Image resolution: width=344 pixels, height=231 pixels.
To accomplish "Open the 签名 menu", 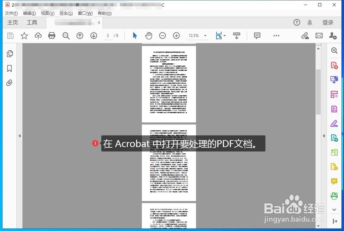I will [x=66, y=13].
